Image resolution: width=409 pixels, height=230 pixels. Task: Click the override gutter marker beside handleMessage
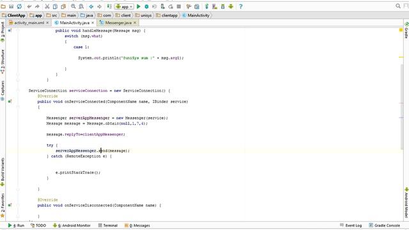[10, 31]
